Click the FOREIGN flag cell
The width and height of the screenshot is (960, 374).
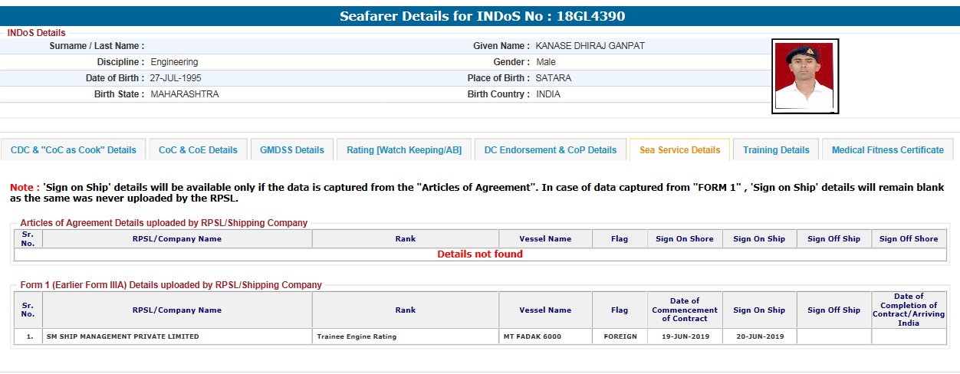pos(620,336)
